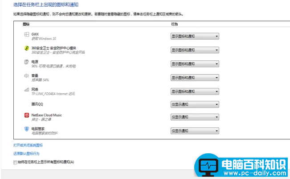The height and width of the screenshot is (179, 290).
Task: Click the NetEase Cloud Music red icon
Action: (27, 115)
